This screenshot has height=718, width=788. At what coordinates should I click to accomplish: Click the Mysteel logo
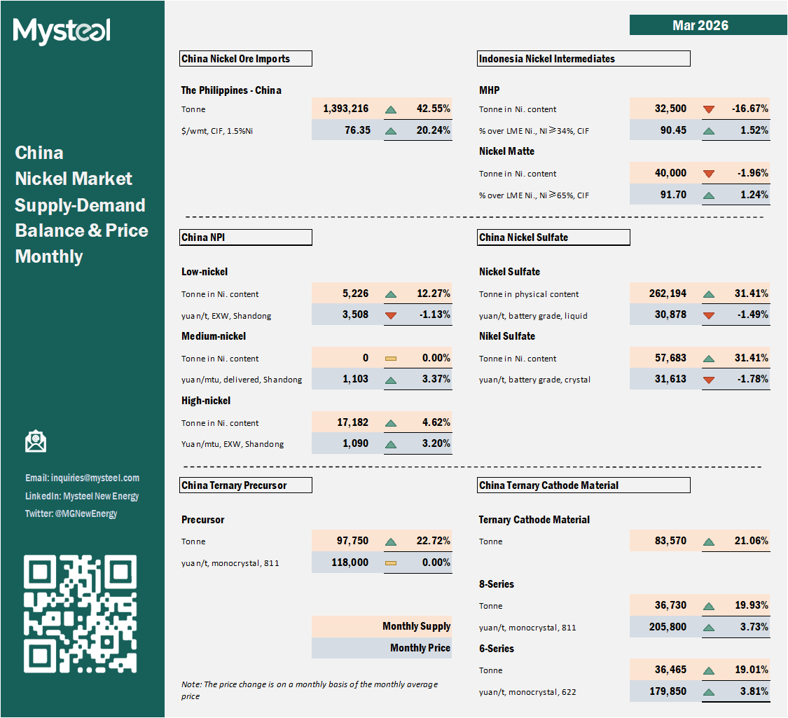pyautogui.click(x=62, y=31)
